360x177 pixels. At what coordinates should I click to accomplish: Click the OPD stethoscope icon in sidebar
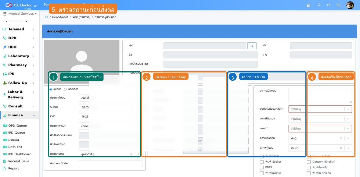tap(5, 38)
